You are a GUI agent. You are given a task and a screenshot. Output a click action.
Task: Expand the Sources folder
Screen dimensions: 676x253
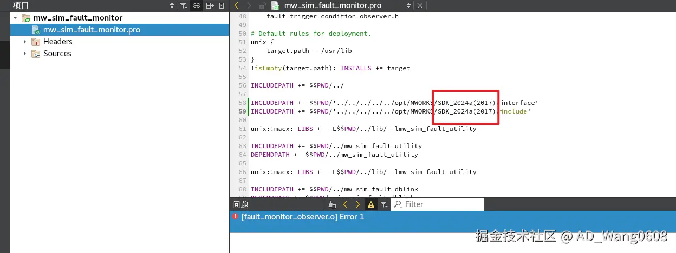[x=25, y=54]
